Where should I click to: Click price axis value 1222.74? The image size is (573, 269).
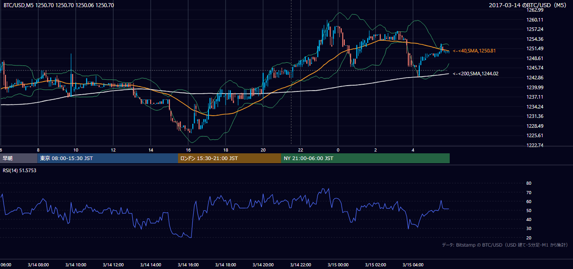point(535,145)
